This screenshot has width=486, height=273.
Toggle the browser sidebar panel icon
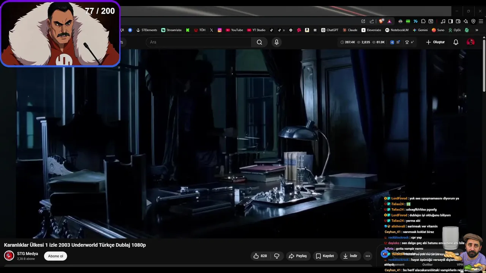point(450,21)
